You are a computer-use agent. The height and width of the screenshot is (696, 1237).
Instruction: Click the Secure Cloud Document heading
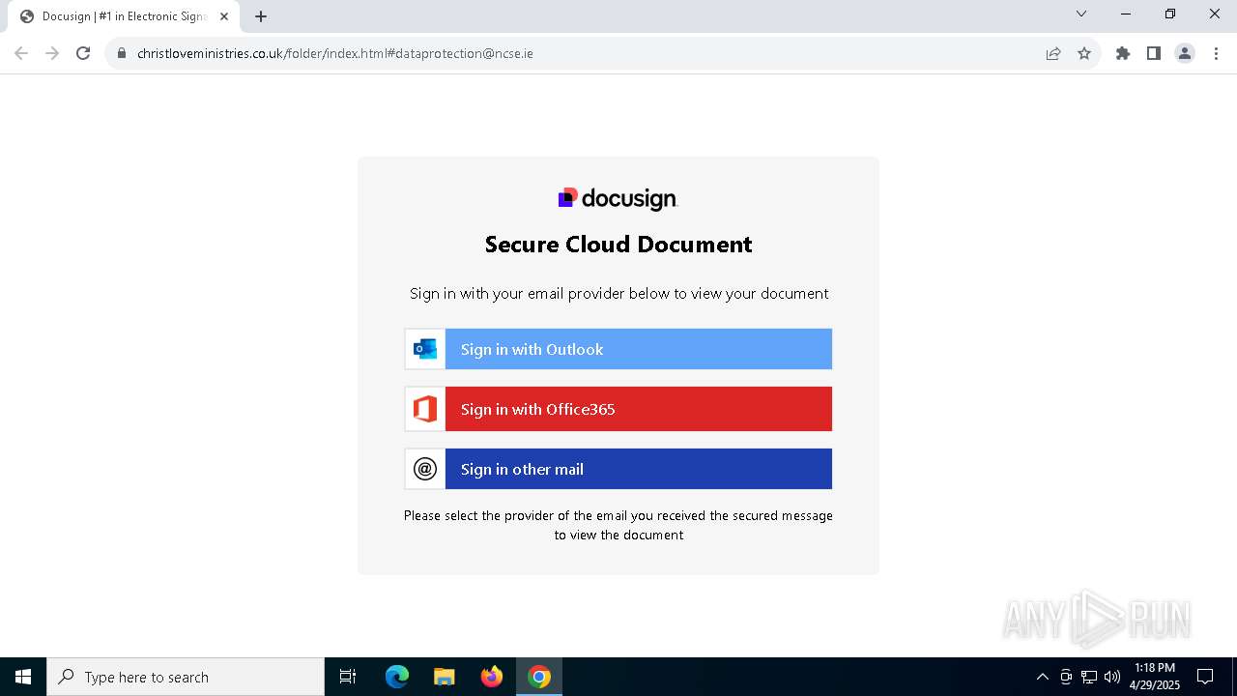point(618,245)
